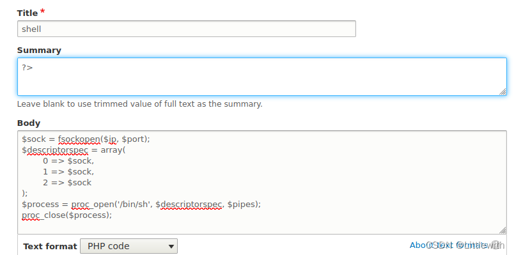Click the line '1 => $sock,'
The image size is (514, 255).
(x=68, y=172)
